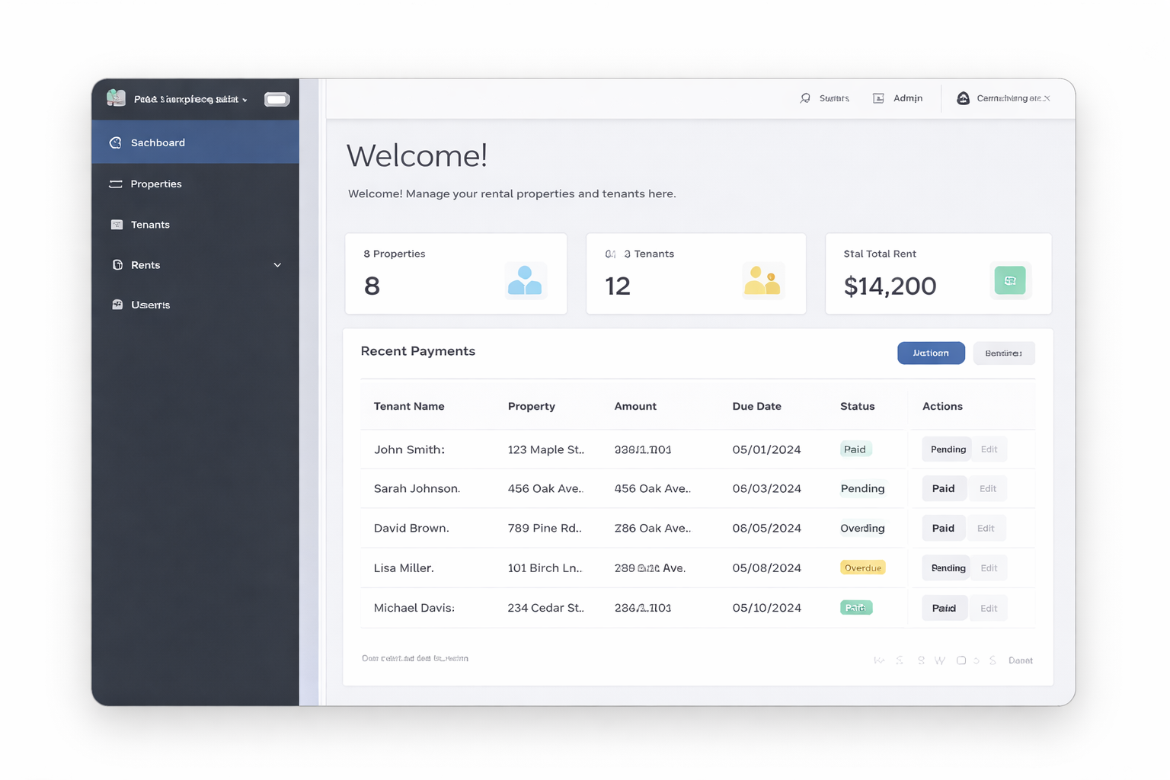Click the Pending action button for John Smith
The height and width of the screenshot is (780, 1170).
947,449
